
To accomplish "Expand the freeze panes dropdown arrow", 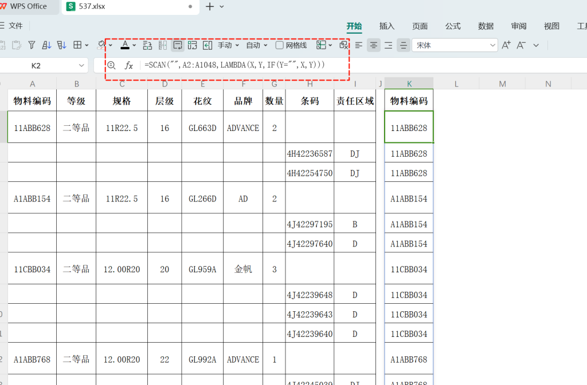I will [x=330, y=46].
